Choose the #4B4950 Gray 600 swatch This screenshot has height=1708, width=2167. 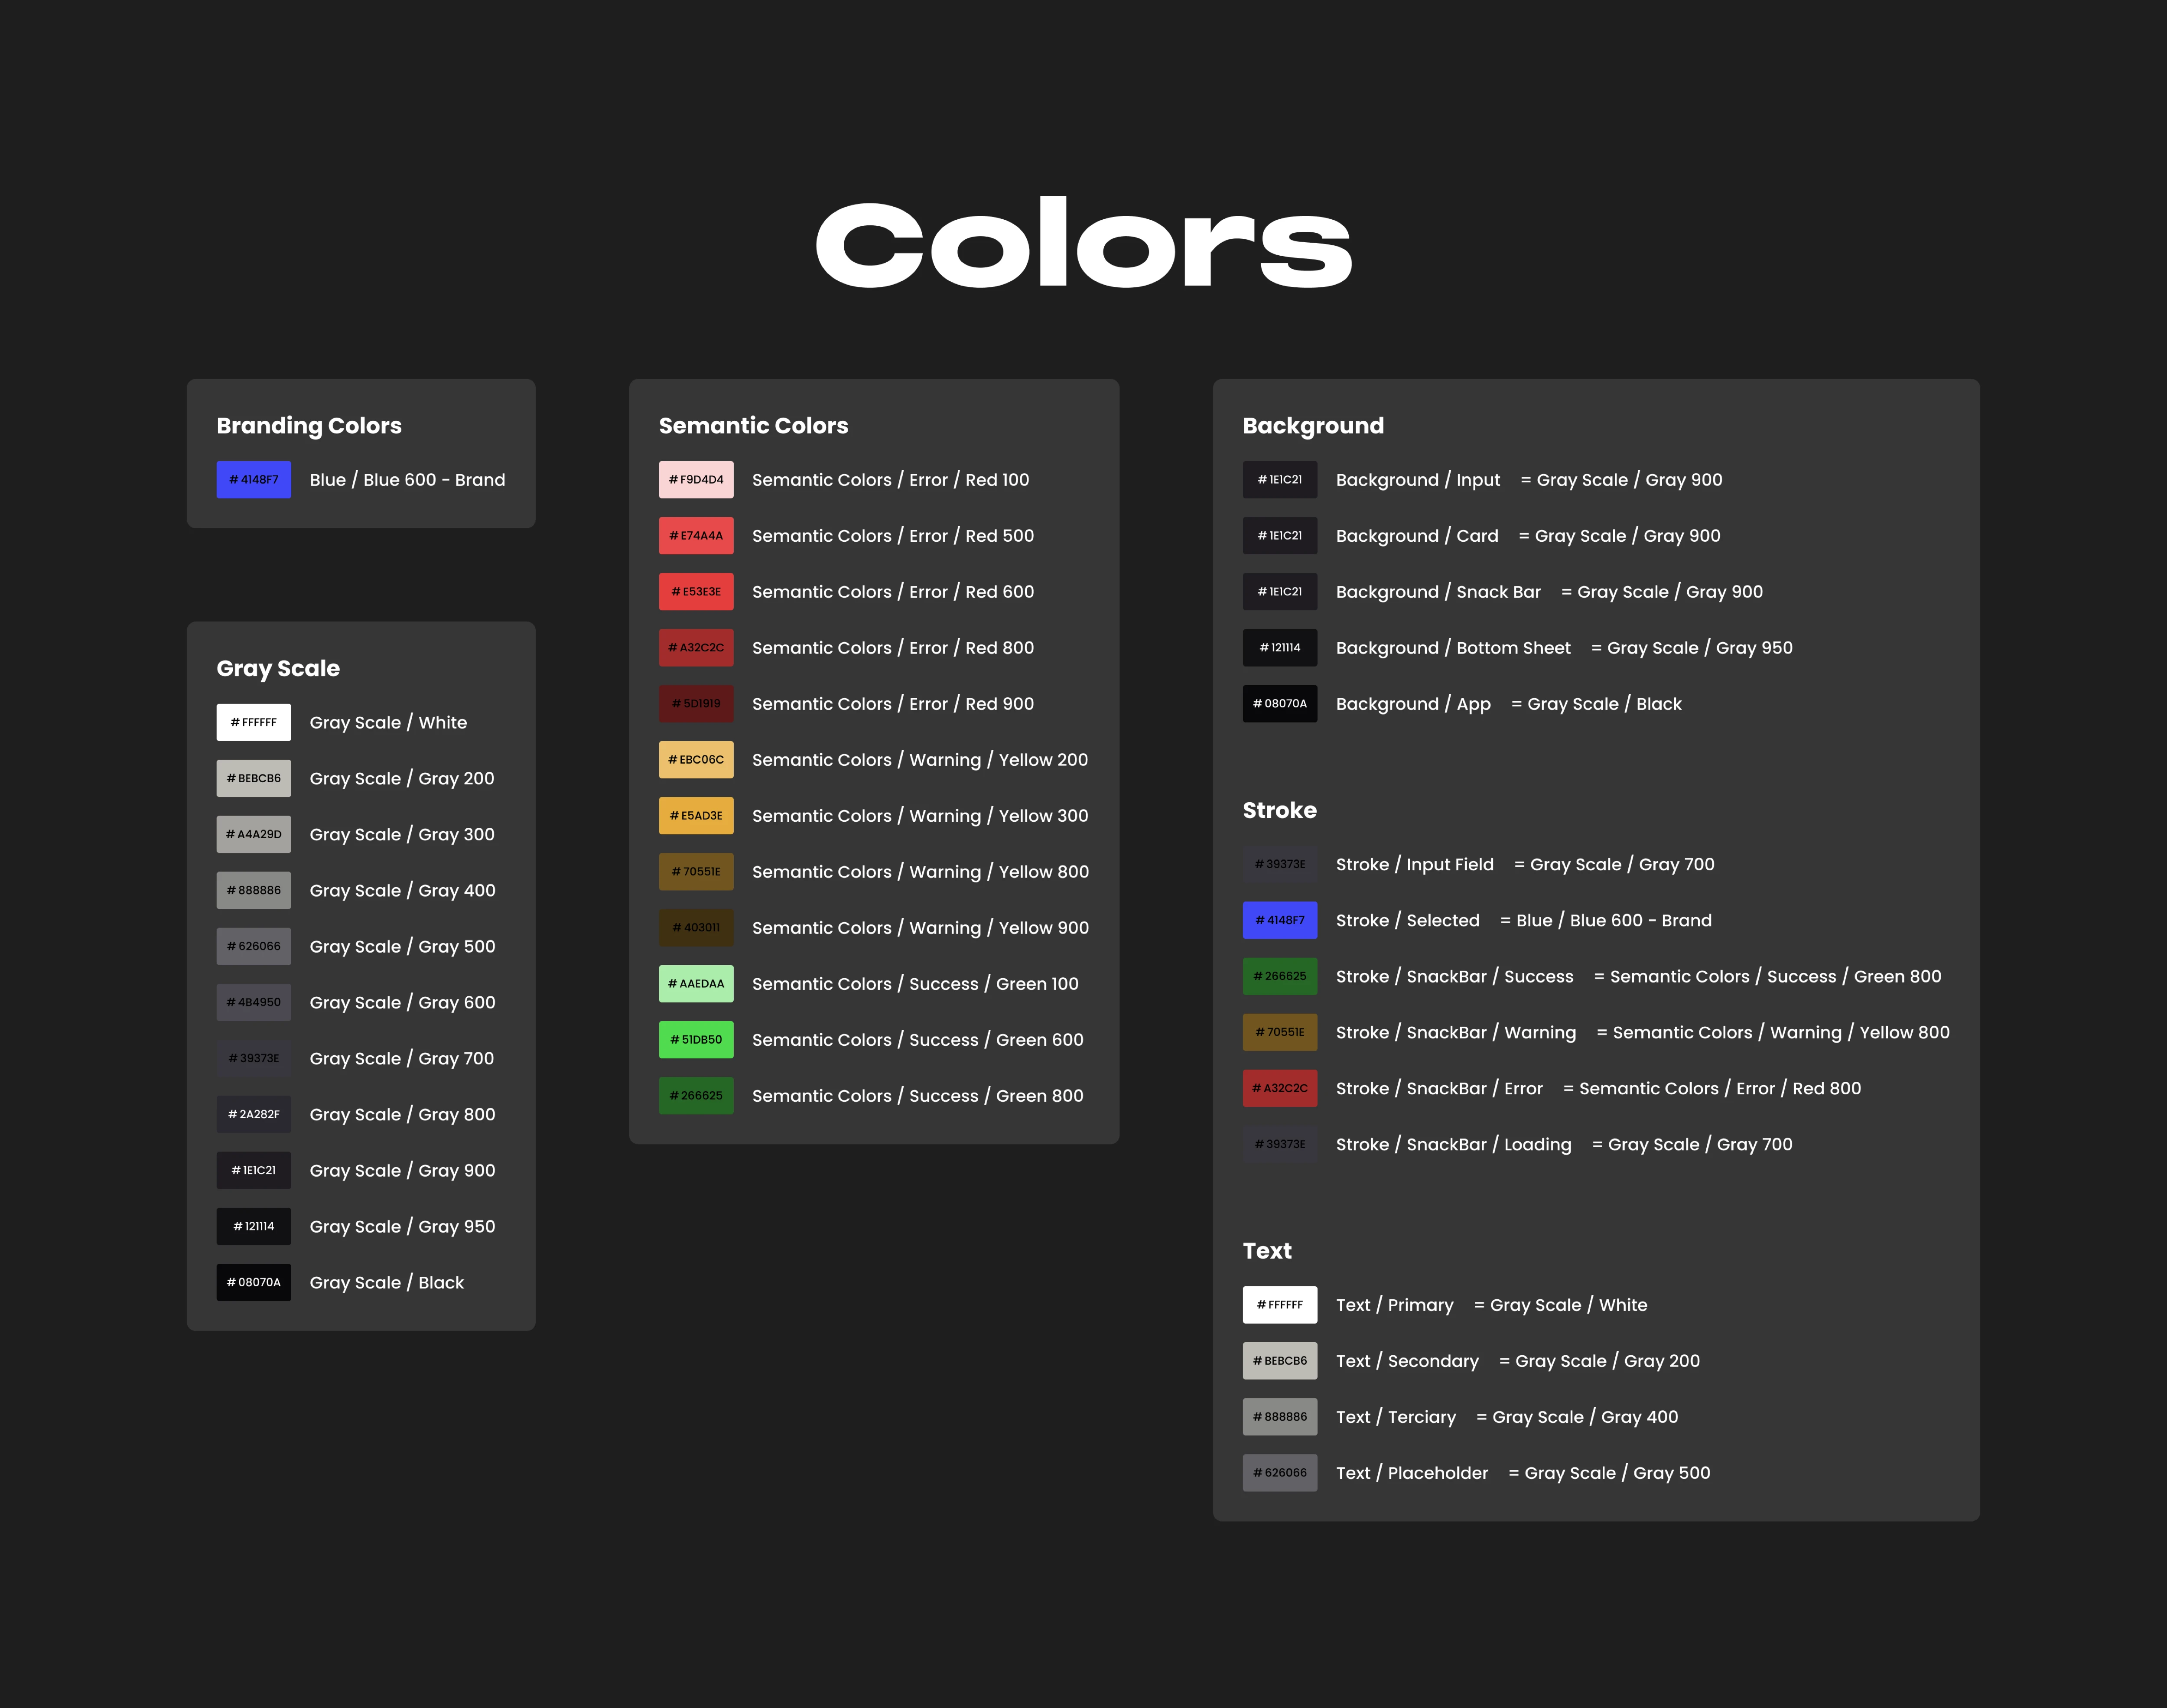tap(253, 1002)
